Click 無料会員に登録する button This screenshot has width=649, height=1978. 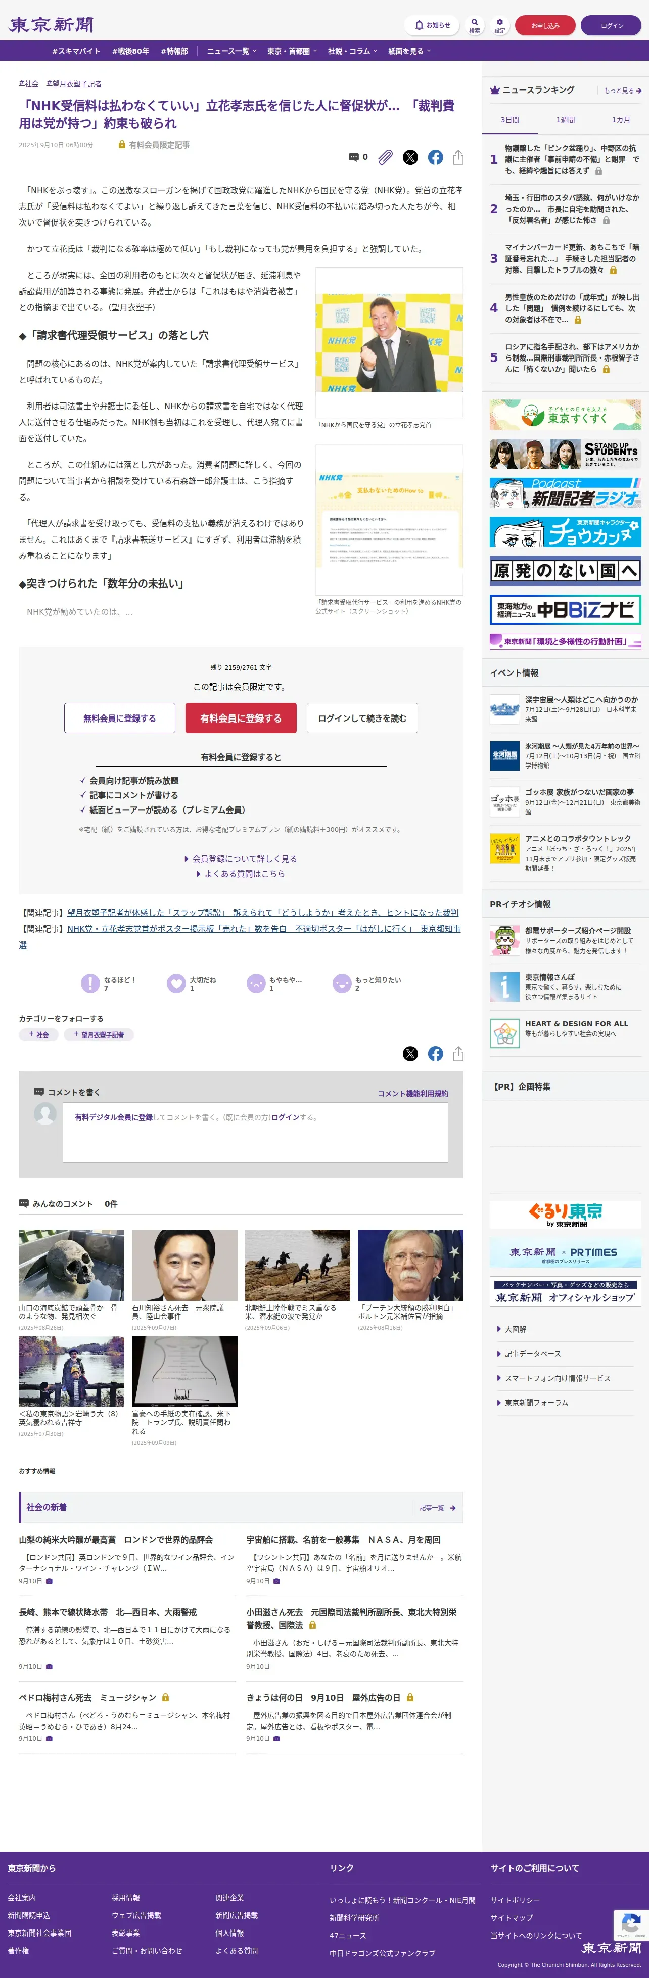pyautogui.click(x=120, y=718)
